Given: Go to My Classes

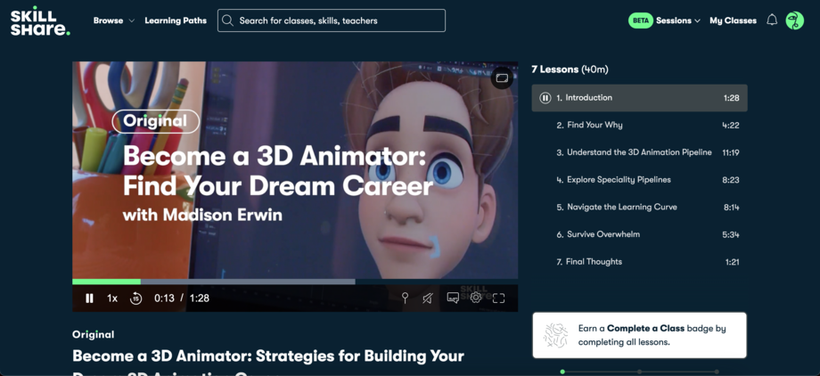Looking at the screenshot, I should coord(733,20).
